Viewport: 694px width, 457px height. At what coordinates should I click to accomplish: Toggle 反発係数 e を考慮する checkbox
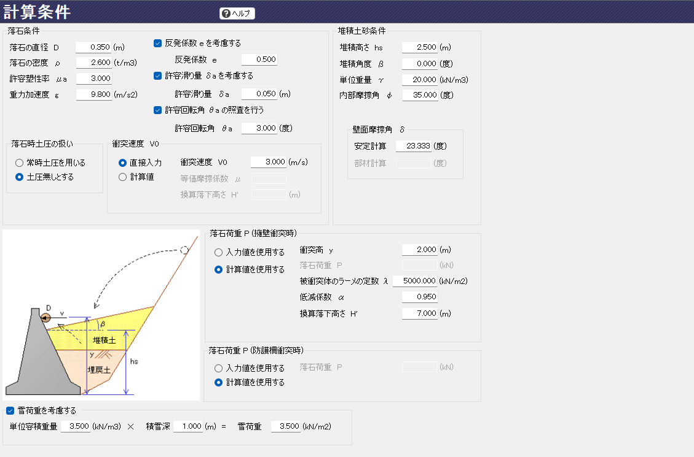tap(157, 44)
